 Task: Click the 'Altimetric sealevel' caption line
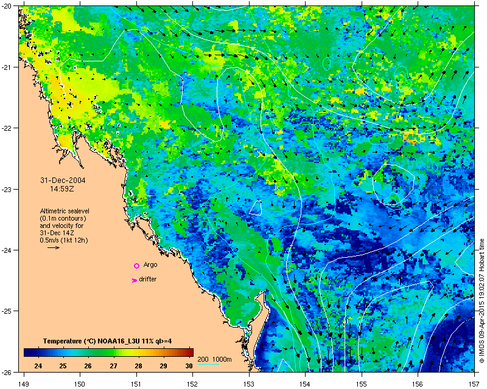[65, 211]
